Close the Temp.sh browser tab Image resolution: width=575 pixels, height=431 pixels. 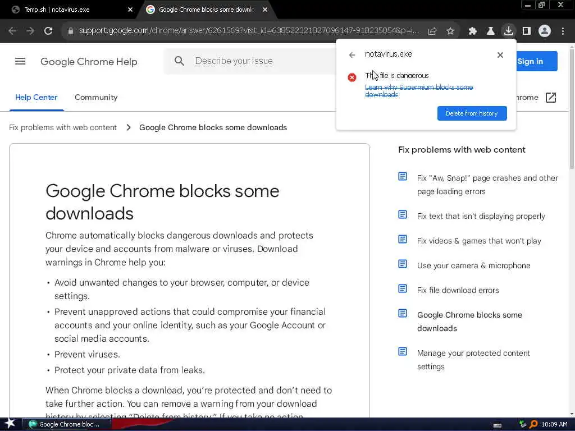tap(130, 10)
